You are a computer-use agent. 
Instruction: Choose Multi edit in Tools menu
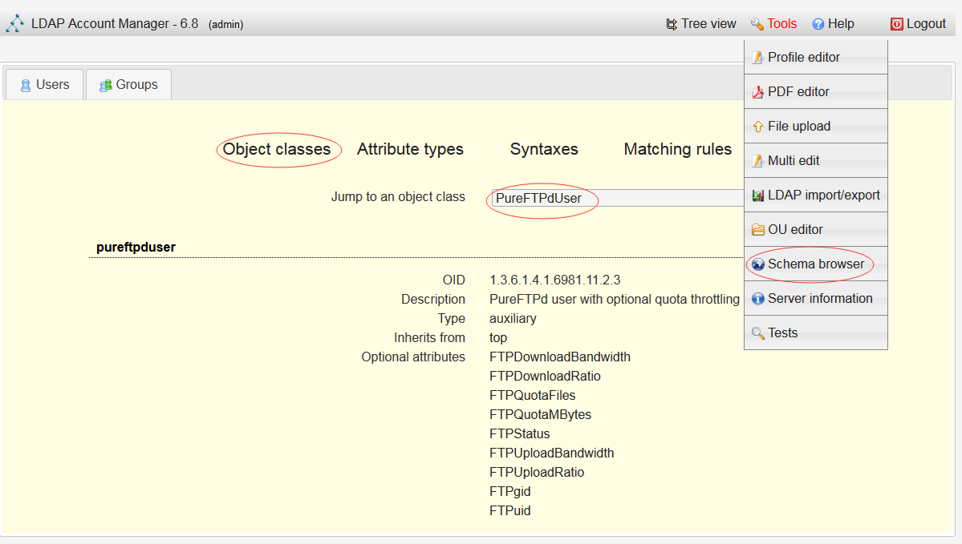793,161
